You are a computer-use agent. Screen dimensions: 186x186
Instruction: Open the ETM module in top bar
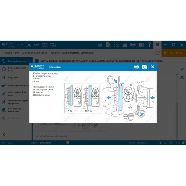[x=37, y=45]
